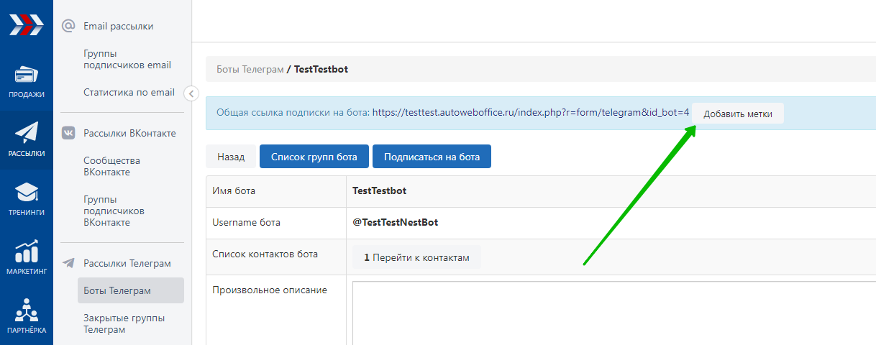Open the Тренинги graduation cap icon
876x345 pixels.
click(26, 193)
